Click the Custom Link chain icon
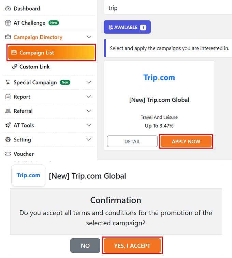This screenshot has height=258, width=232. click(14, 66)
